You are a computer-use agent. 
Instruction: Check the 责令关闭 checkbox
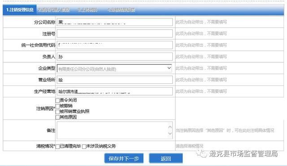pyautogui.click(x=57, y=100)
